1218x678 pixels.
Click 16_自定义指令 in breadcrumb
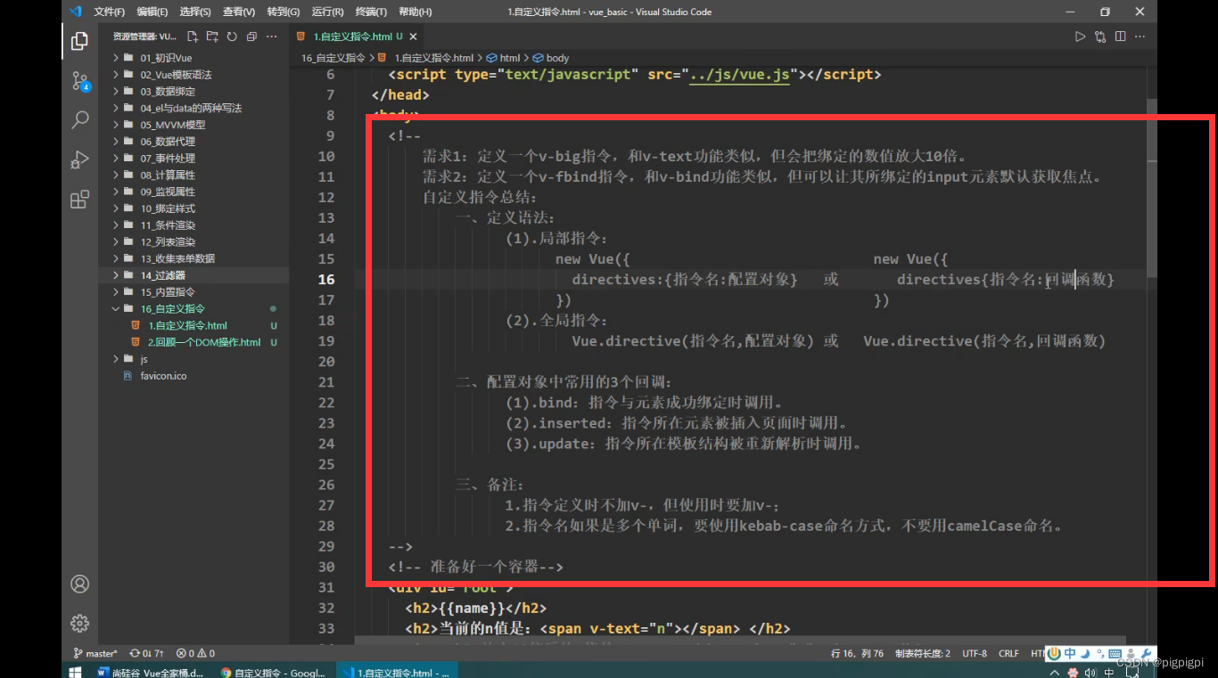tap(333, 58)
